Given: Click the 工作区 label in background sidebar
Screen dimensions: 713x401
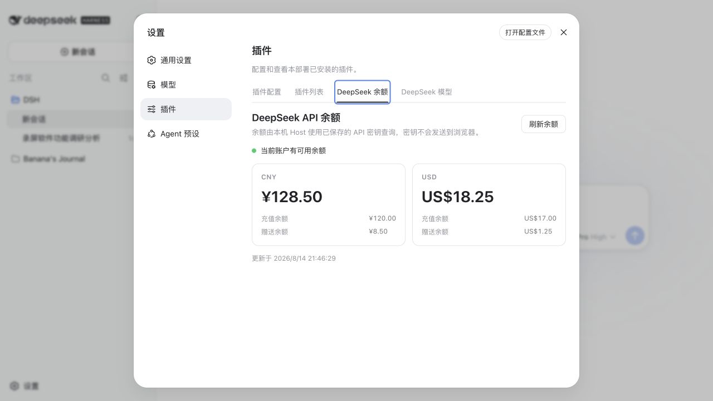Looking at the screenshot, I should click(21, 78).
